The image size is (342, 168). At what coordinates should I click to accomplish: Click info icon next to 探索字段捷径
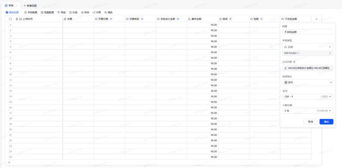(298, 53)
